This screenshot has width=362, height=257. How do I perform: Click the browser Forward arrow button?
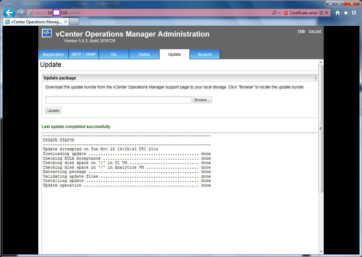[21, 13]
